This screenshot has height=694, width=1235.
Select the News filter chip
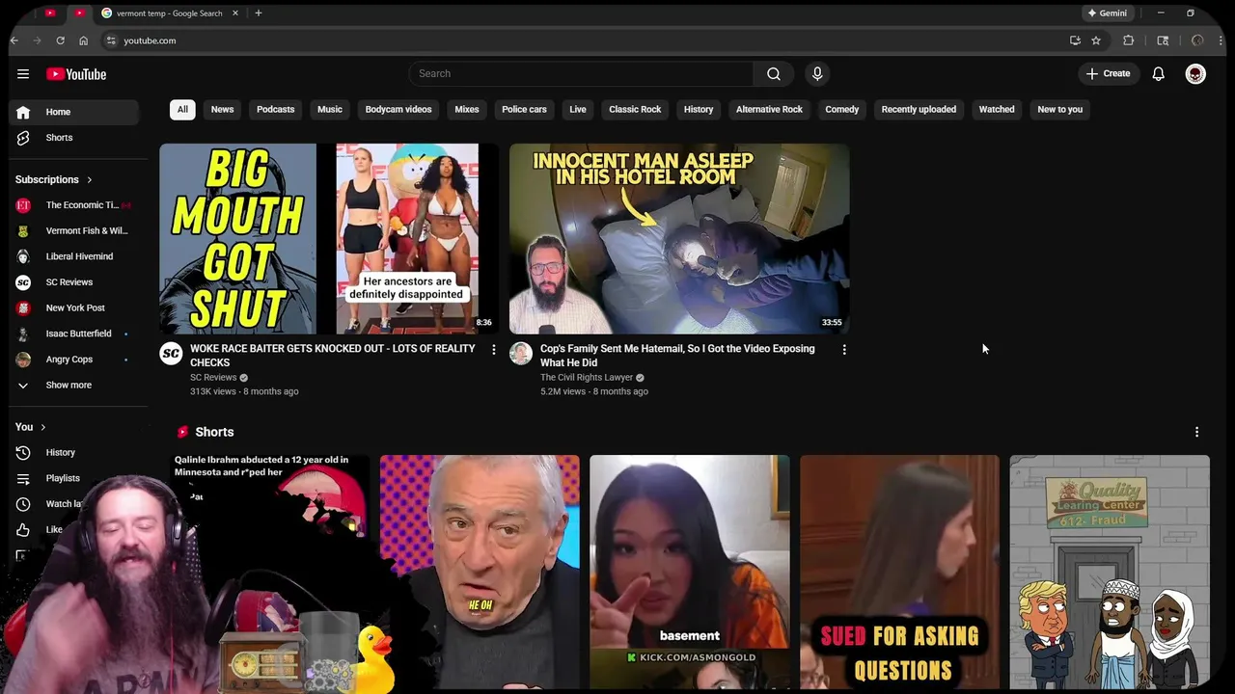223,109
